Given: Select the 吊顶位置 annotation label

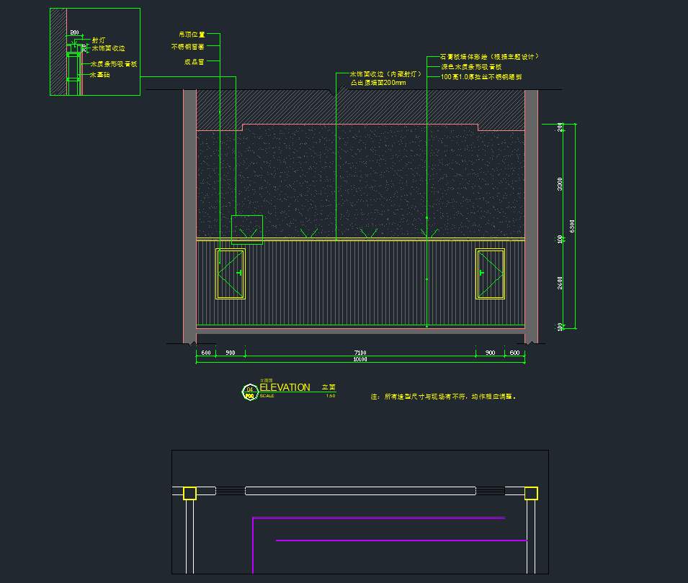Looking at the screenshot, I should [192, 34].
